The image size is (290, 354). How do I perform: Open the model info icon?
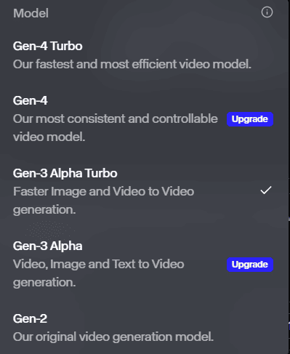tap(267, 12)
